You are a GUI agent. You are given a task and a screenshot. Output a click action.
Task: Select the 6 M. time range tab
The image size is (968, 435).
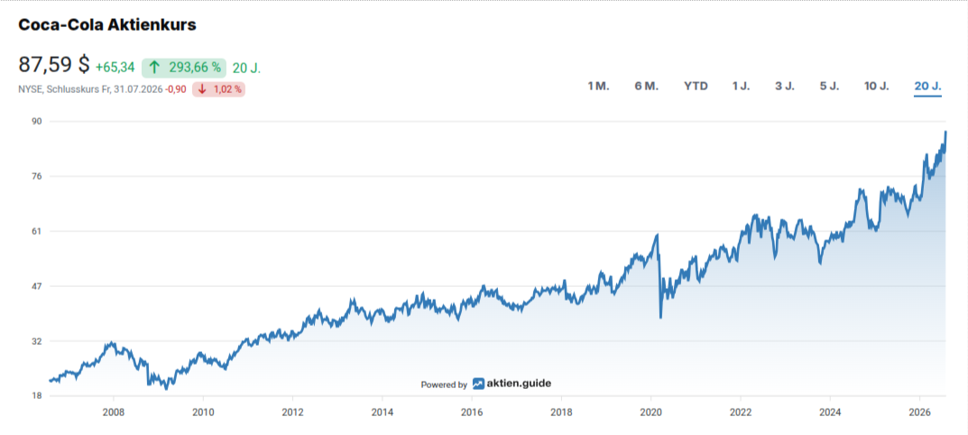click(646, 87)
